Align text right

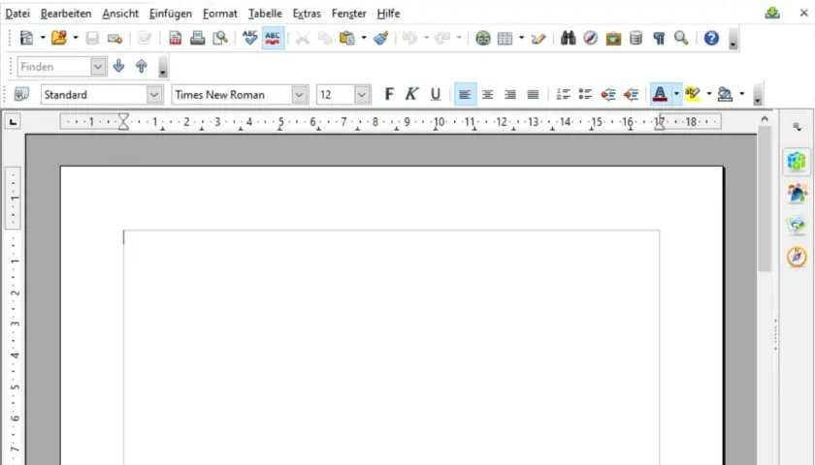click(x=510, y=95)
